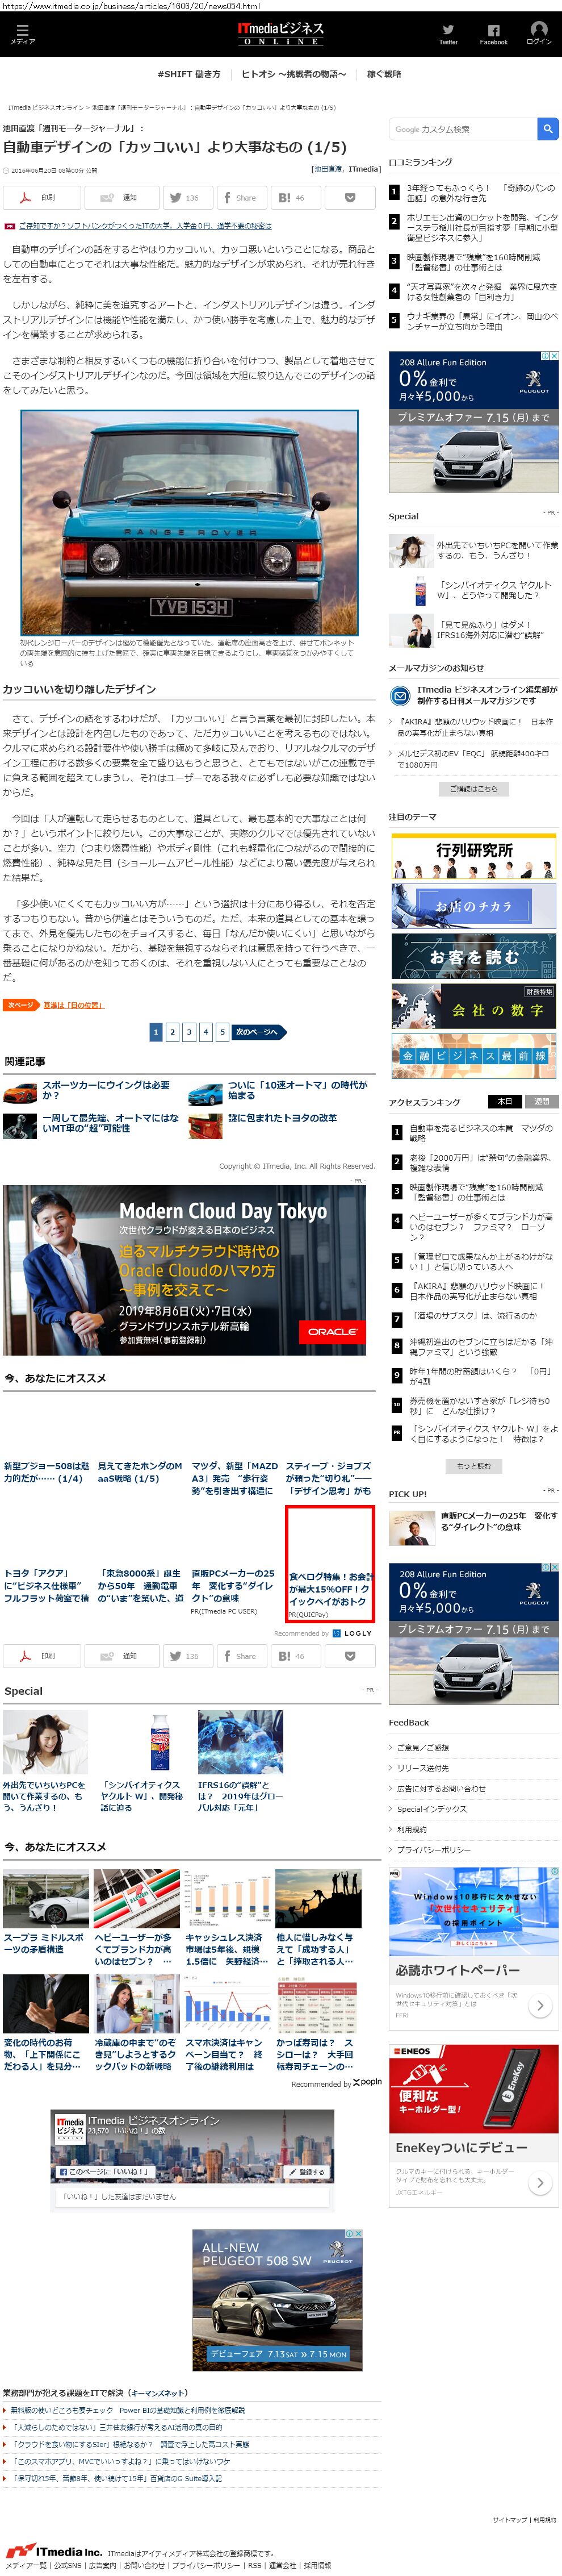Open メディア一覧 footer link
This screenshot has width=562, height=2576.
(x=25, y=2565)
